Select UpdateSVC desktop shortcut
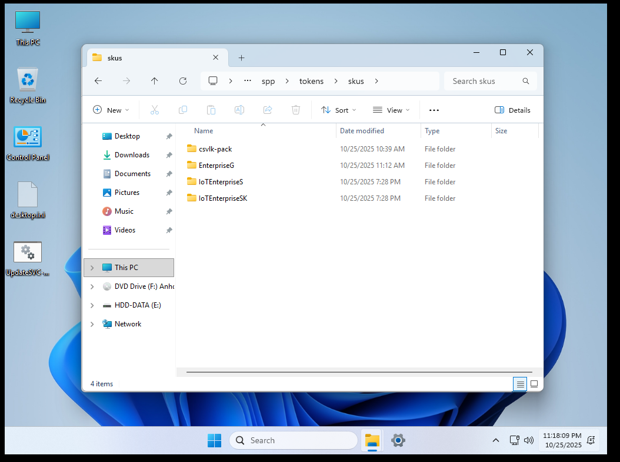This screenshot has width=620, height=462. (28, 258)
